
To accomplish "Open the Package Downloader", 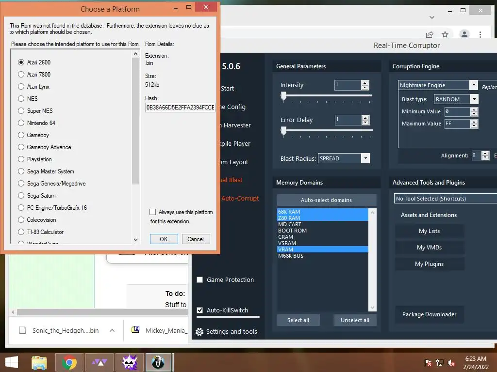I will coord(430,314).
